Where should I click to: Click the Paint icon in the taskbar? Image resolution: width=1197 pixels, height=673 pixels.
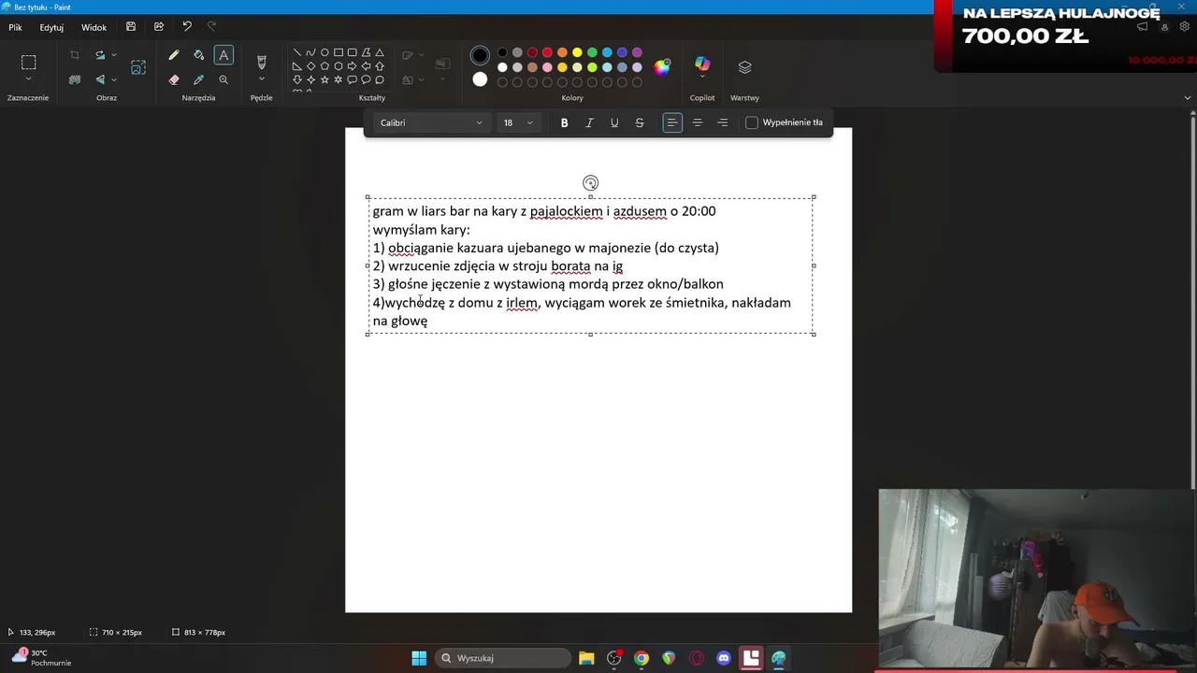(x=779, y=658)
